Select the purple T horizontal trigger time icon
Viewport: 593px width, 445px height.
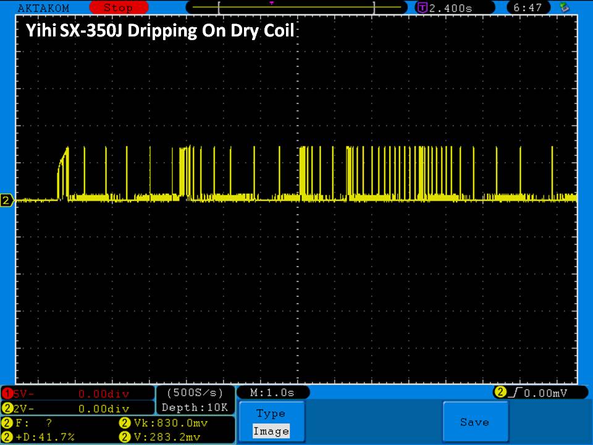tap(423, 8)
